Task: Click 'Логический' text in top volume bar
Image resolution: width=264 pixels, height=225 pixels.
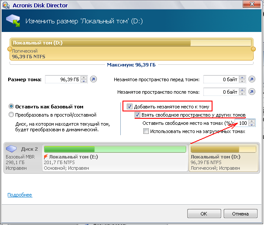Action: pyautogui.click(x=25, y=51)
